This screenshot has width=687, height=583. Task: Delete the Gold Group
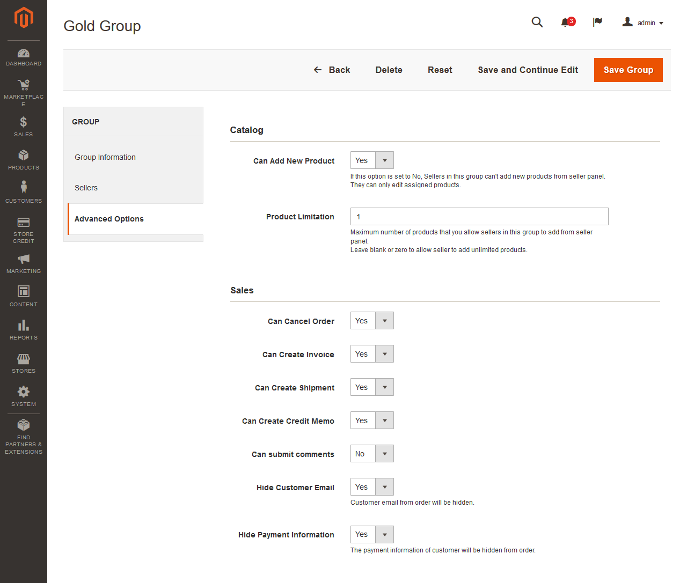389,70
